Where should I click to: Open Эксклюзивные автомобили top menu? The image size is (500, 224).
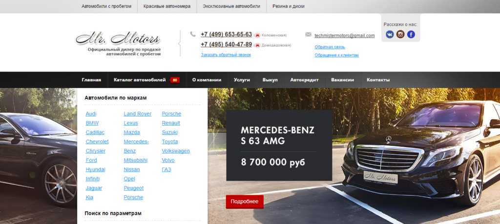click(x=231, y=6)
